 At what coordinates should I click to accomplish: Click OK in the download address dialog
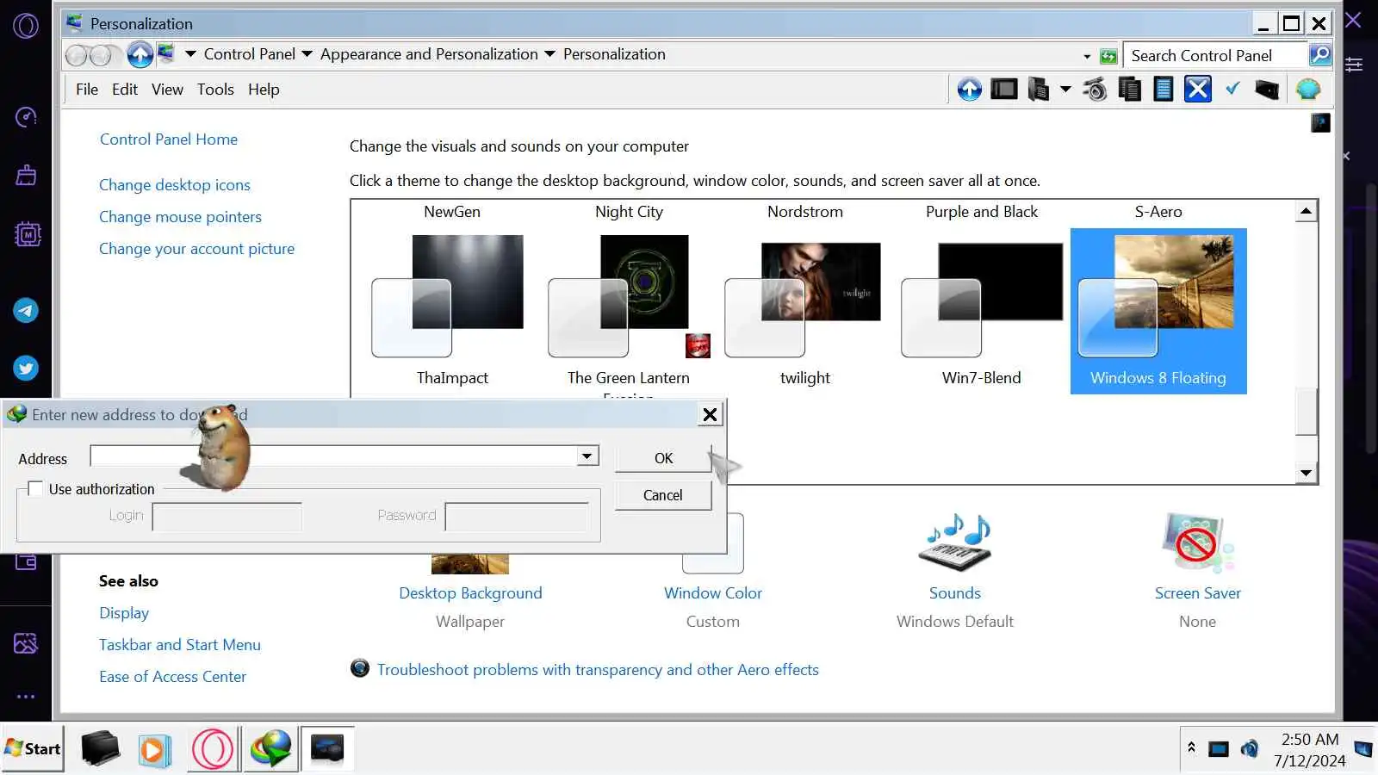(x=663, y=458)
